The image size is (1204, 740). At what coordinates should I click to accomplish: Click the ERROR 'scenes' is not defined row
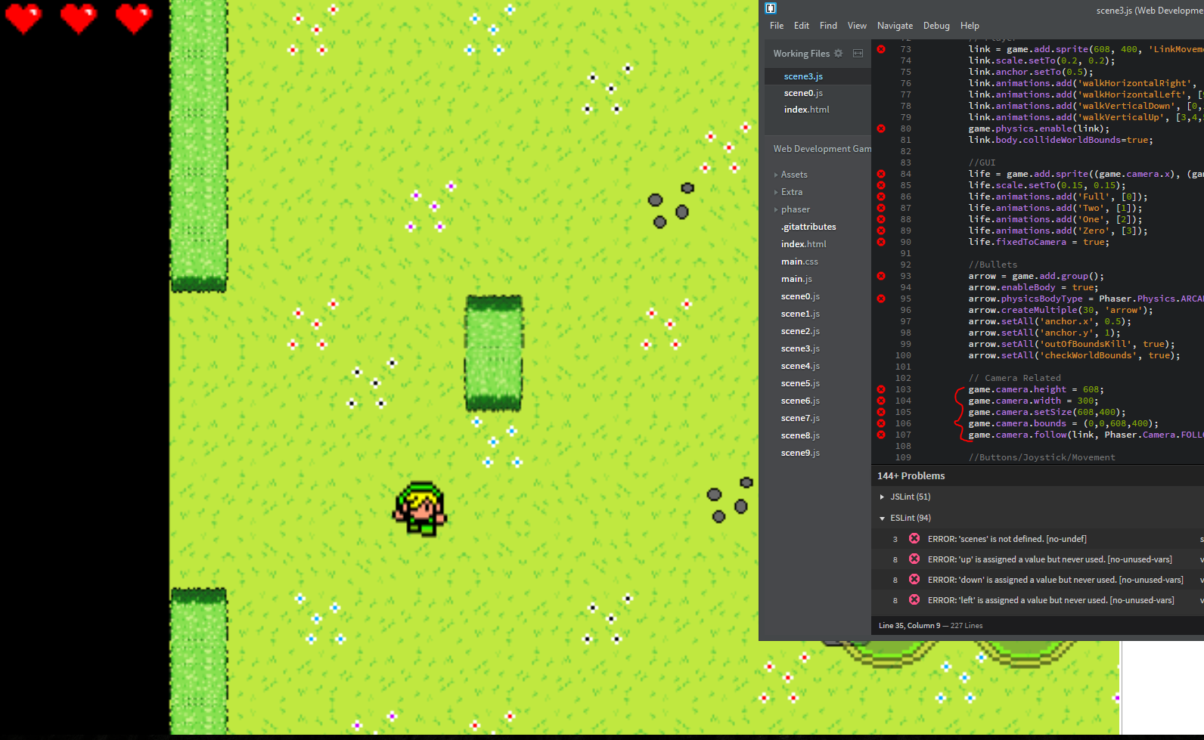click(x=1038, y=539)
